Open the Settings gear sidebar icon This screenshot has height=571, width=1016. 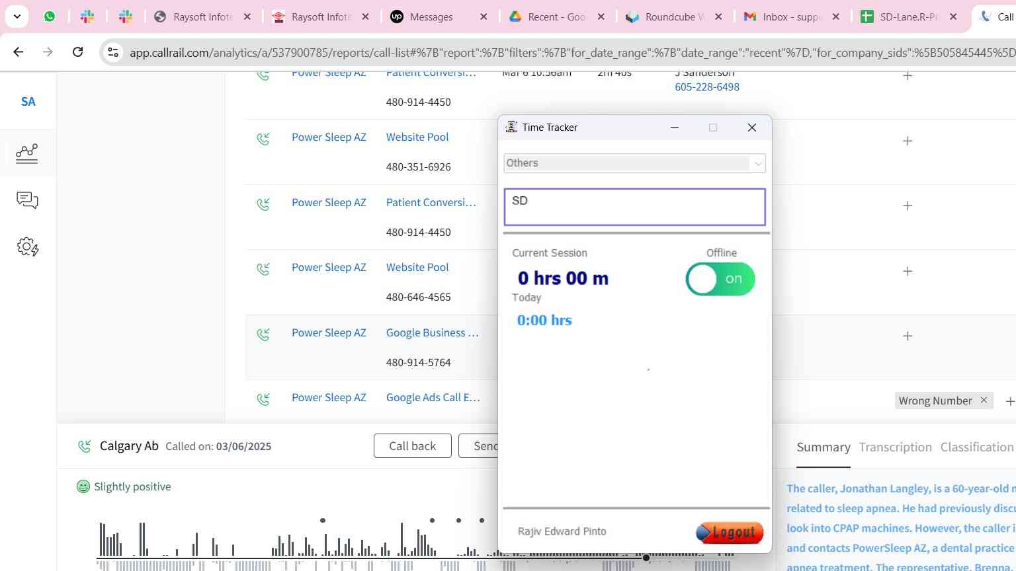point(27,247)
